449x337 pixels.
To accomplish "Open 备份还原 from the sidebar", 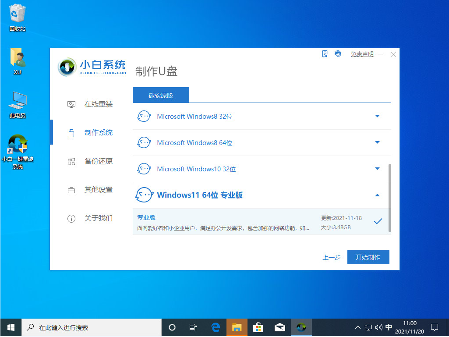I will point(71,161).
